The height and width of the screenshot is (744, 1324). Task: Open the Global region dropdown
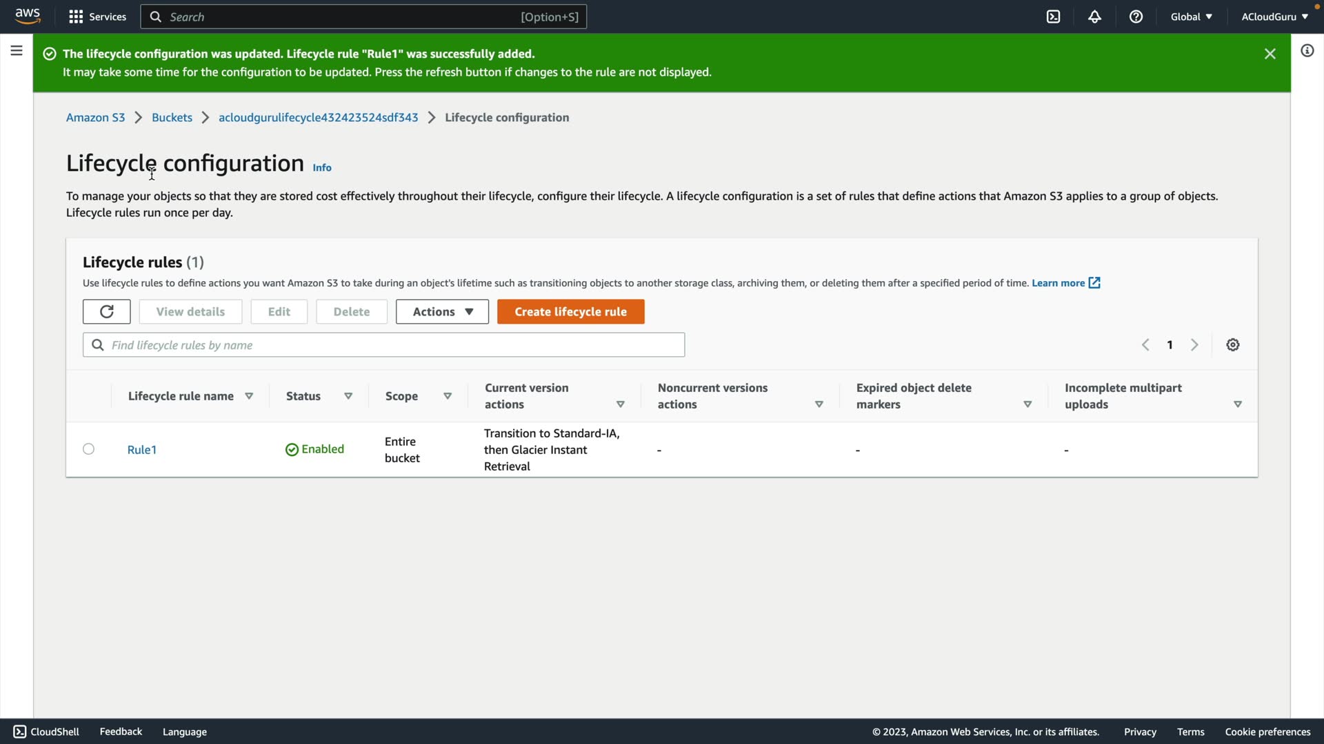[x=1191, y=17]
